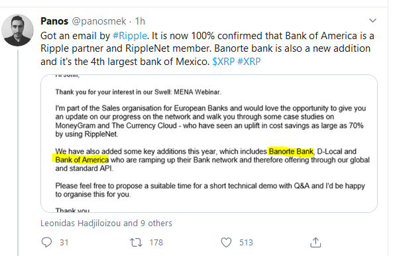Like the tweet with the heart icon
This screenshot has height=256, width=393.
pyautogui.click(x=226, y=243)
